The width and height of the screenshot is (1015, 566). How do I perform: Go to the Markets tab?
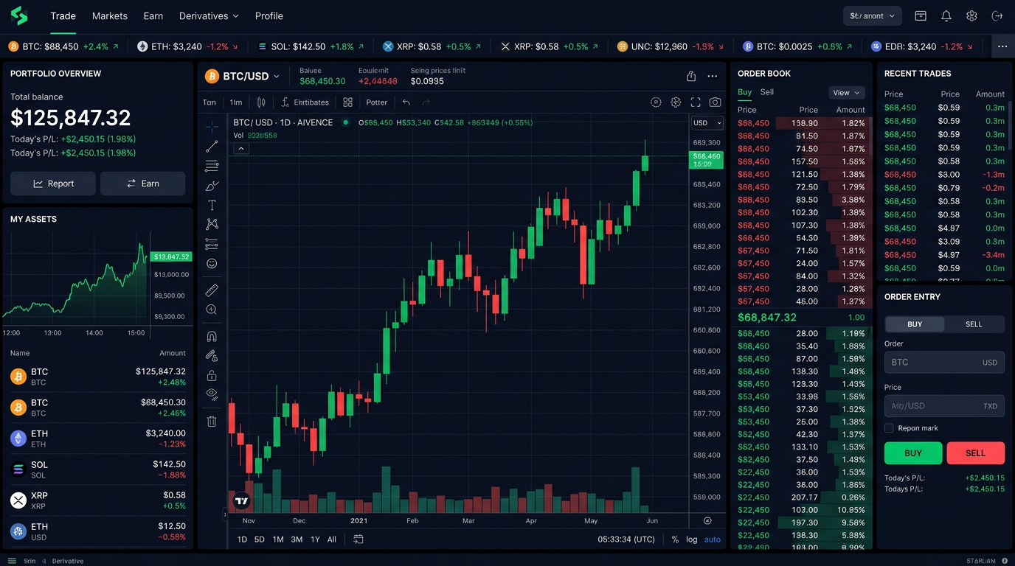pyautogui.click(x=110, y=15)
